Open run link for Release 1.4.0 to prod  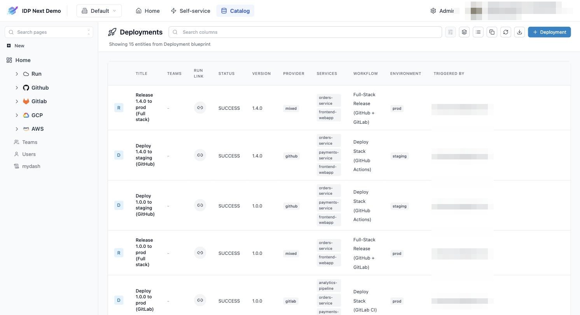click(x=200, y=108)
